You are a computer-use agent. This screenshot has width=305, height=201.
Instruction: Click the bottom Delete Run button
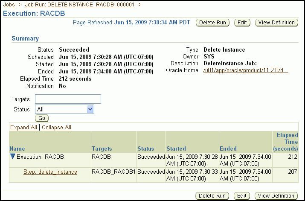[x=212, y=195]
